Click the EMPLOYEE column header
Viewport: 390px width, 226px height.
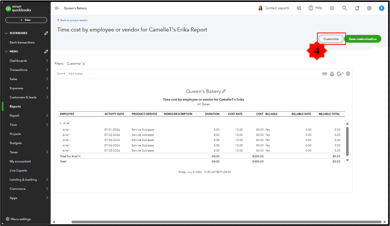(x=67, y=114)
